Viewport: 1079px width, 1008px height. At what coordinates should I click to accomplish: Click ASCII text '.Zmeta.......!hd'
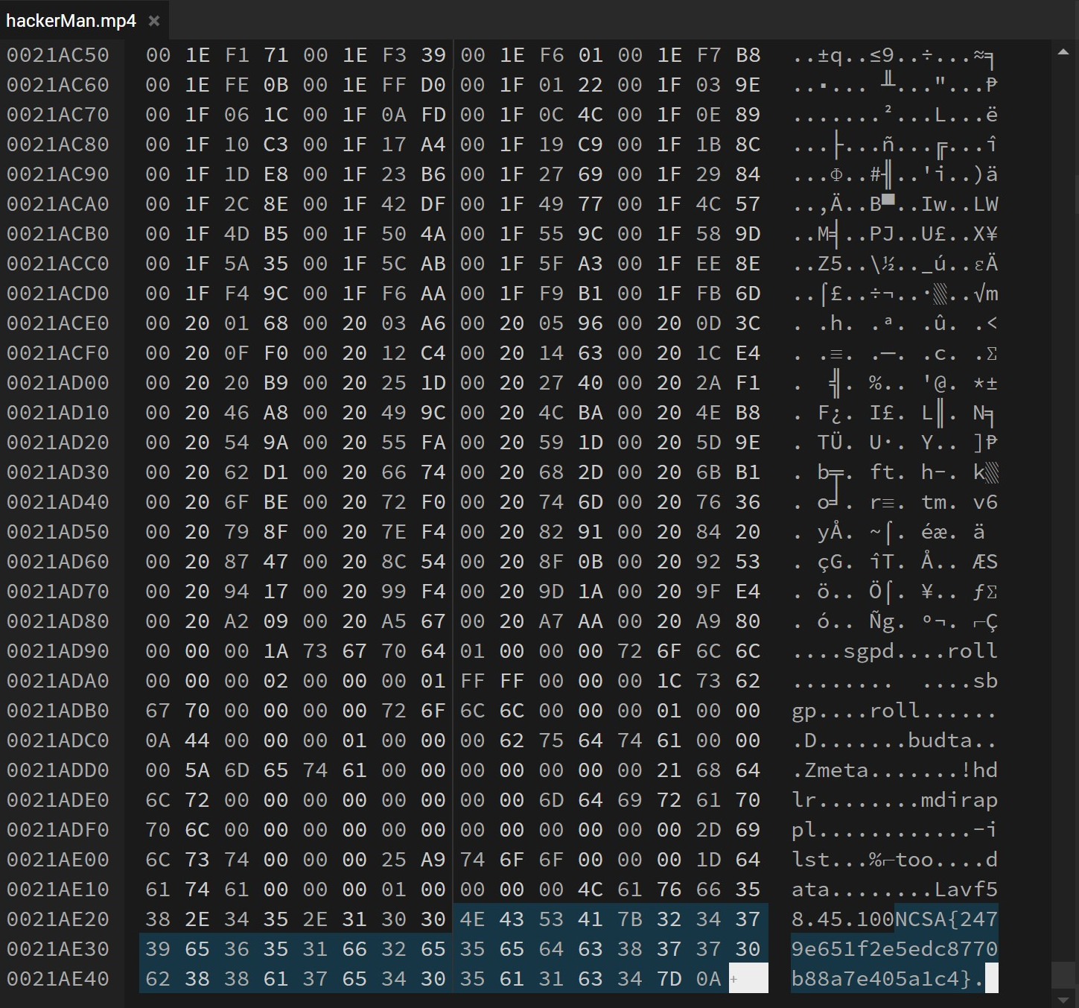(895, 770)
